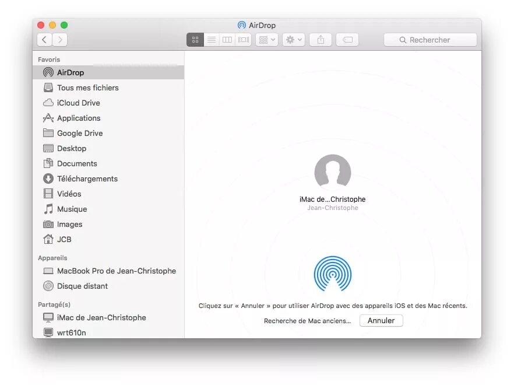Screen dimensions: 514x385
Task: Open the Share button in the toolbar
Action: click(x=320, y=39)
